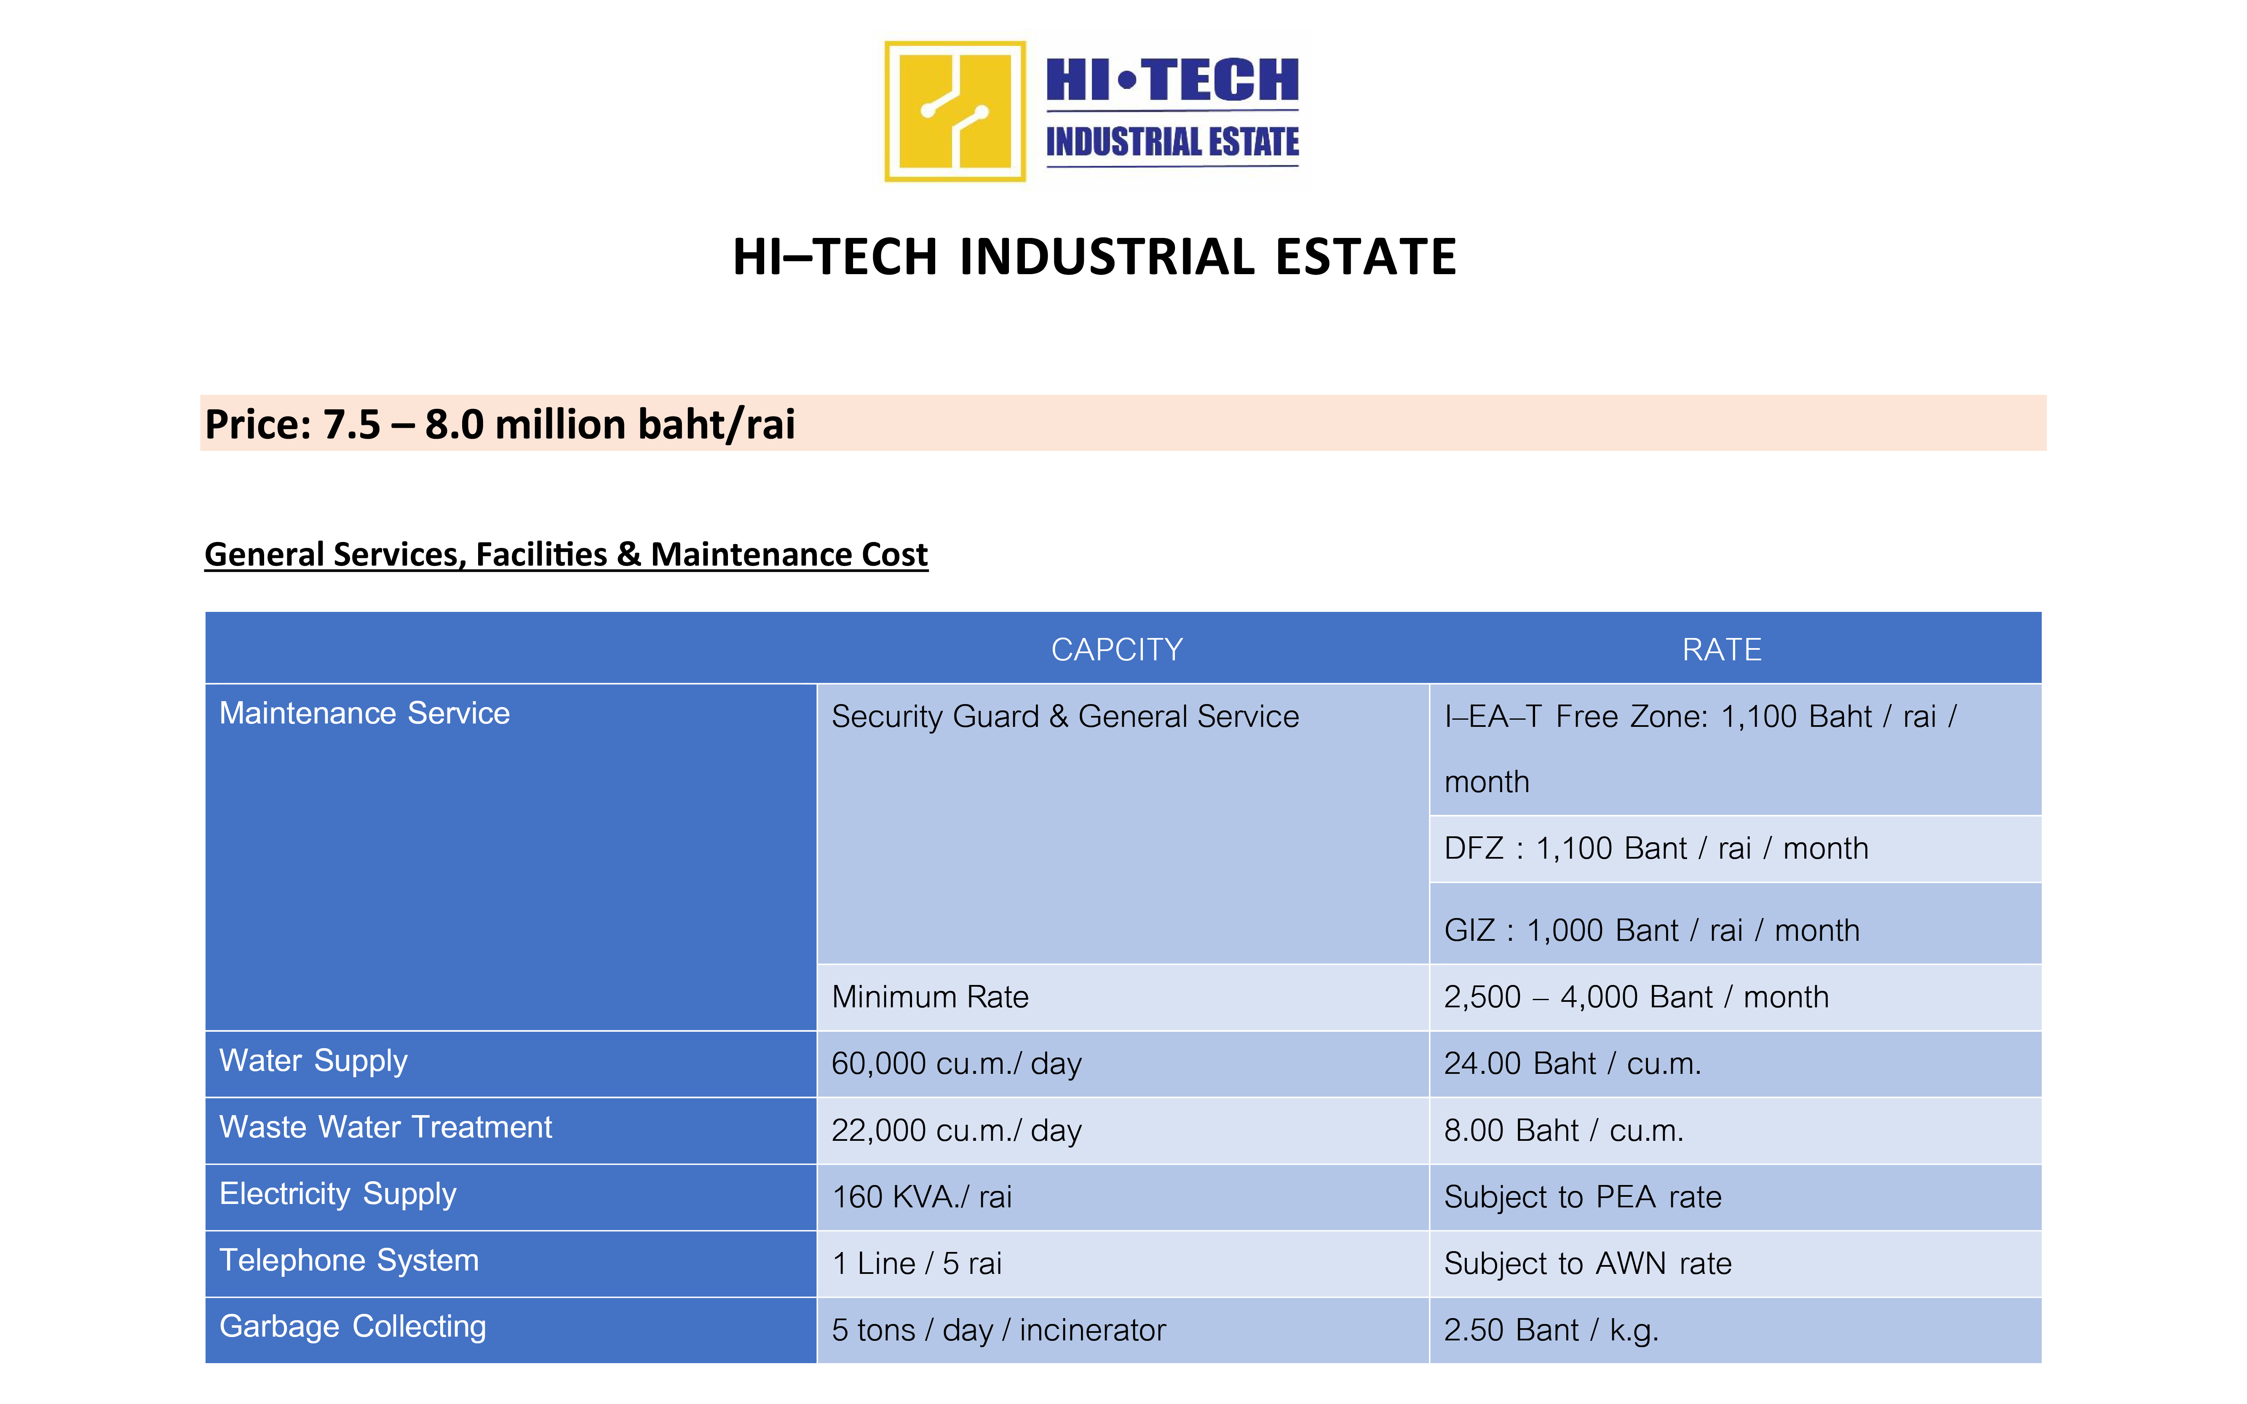Click the Security Guard & General Service cell
Image resolution: width=2247 pixels, height=1404 pixels.
click(1065, 717)
